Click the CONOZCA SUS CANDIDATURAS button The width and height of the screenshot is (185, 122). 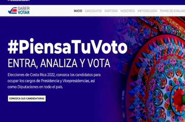[27, 98]
